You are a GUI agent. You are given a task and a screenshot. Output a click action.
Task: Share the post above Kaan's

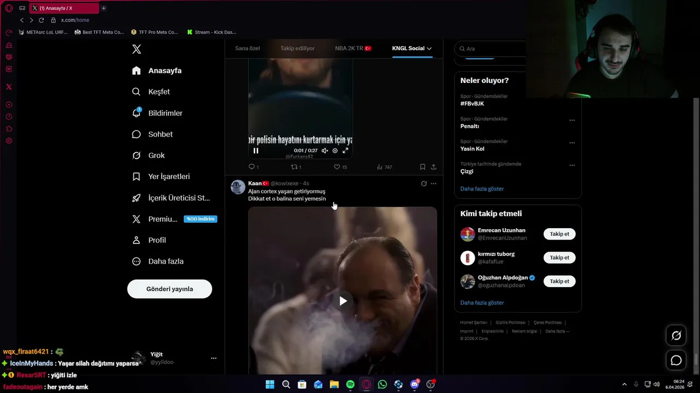point(434,167)
